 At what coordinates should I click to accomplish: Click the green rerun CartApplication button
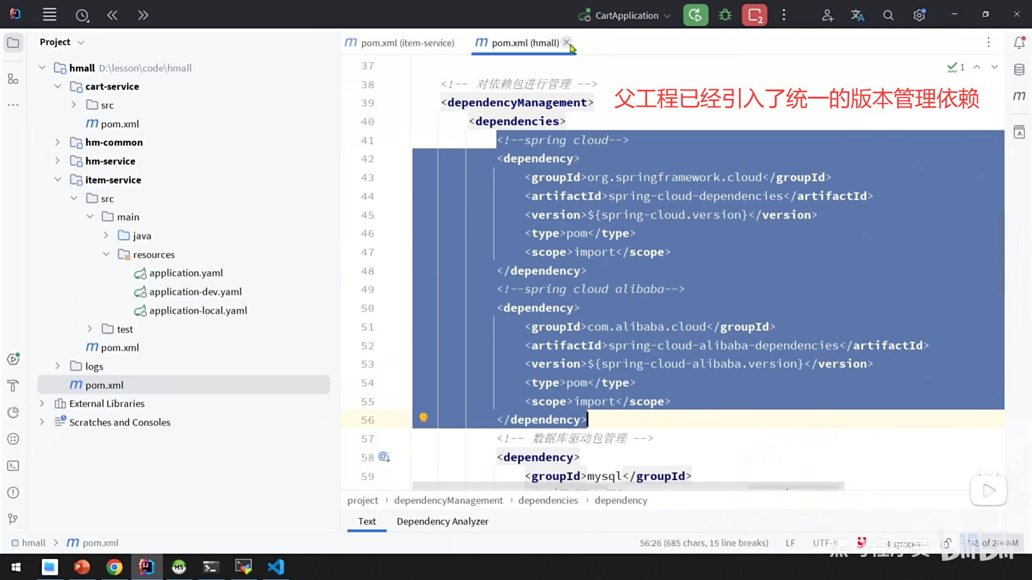pos(695,15)
